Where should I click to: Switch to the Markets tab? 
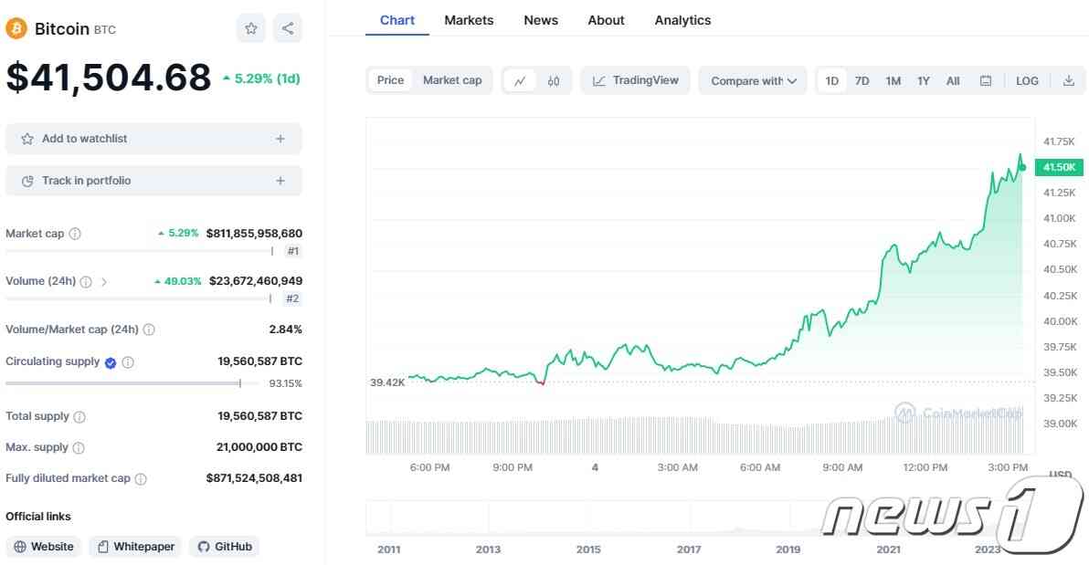click(x=469, y=20)
